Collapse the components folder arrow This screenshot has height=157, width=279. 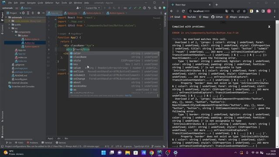13,32
